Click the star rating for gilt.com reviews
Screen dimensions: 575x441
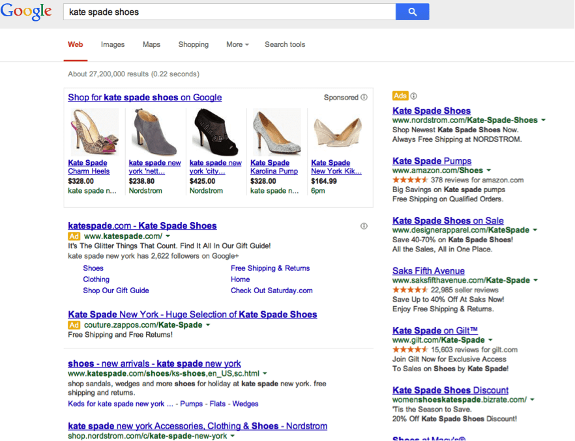[x=410, y=349]
